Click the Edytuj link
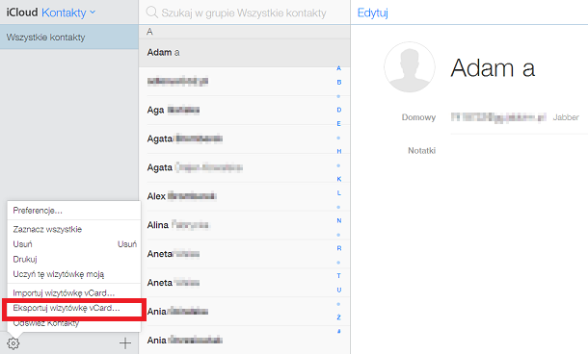Viewport: 588px width, 354px height. point(372,13)
